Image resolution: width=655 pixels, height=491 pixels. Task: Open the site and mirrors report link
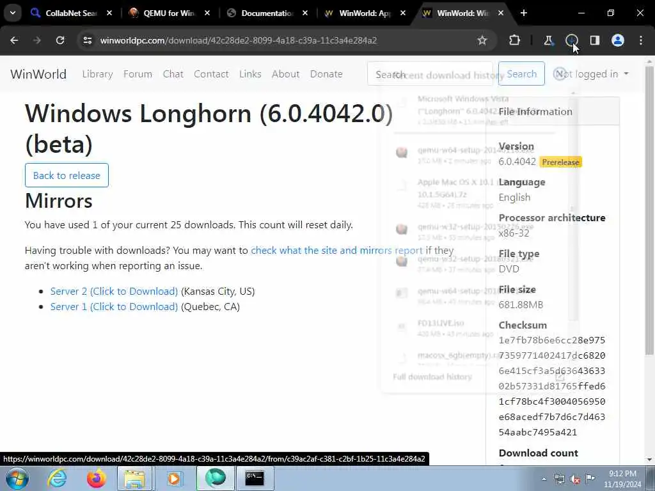click(336, 251)
